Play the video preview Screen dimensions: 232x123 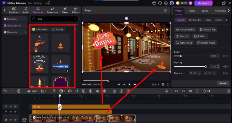pyautogui.click(x=124, y=84)
